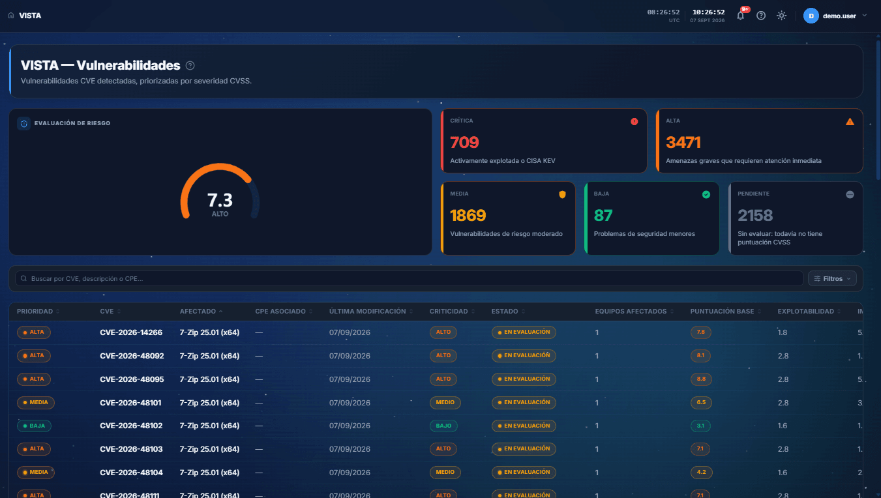Click the green check icon on Baja card

(706, 194)
